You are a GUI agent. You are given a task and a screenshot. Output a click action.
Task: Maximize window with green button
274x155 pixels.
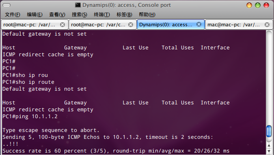(258, 5)
